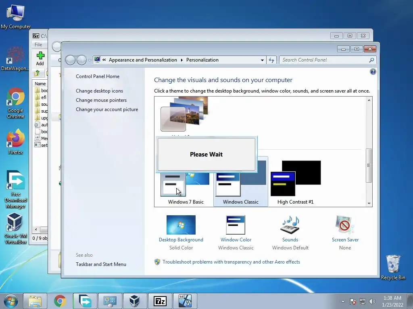Image resolution: width=413 pixels, height=309 pixels.
Task: Open Oracle VM VirtualBox desktop shortcut
Action: [16, 228]
